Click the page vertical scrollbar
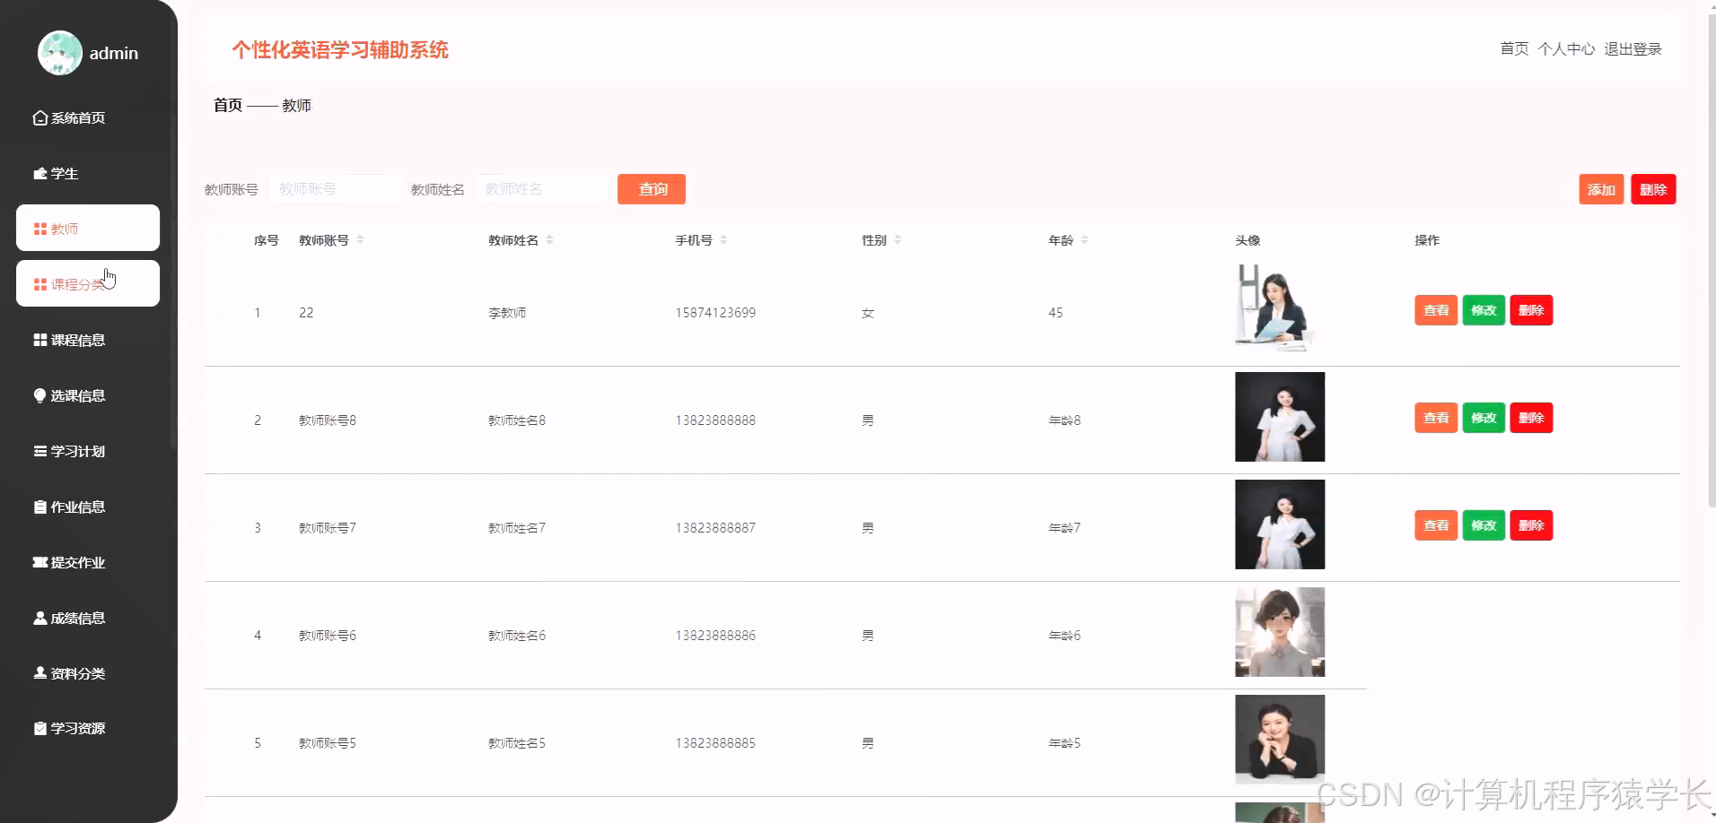 point(1711,260)
